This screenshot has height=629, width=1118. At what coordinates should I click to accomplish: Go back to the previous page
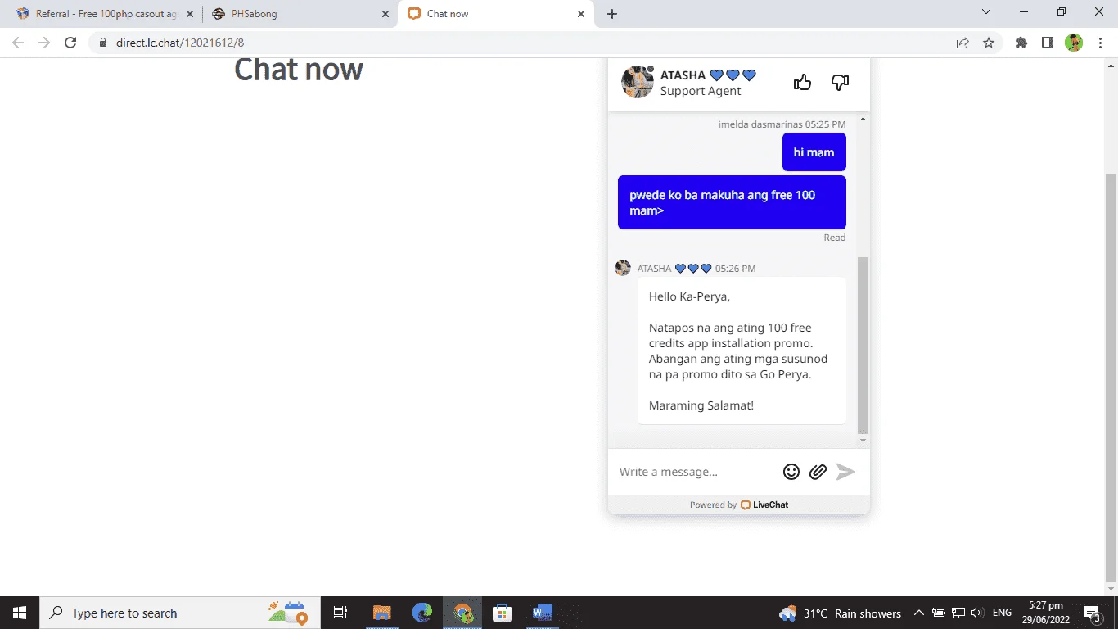click(18, 43)
